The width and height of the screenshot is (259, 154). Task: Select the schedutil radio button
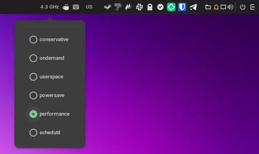coord(33,132)
